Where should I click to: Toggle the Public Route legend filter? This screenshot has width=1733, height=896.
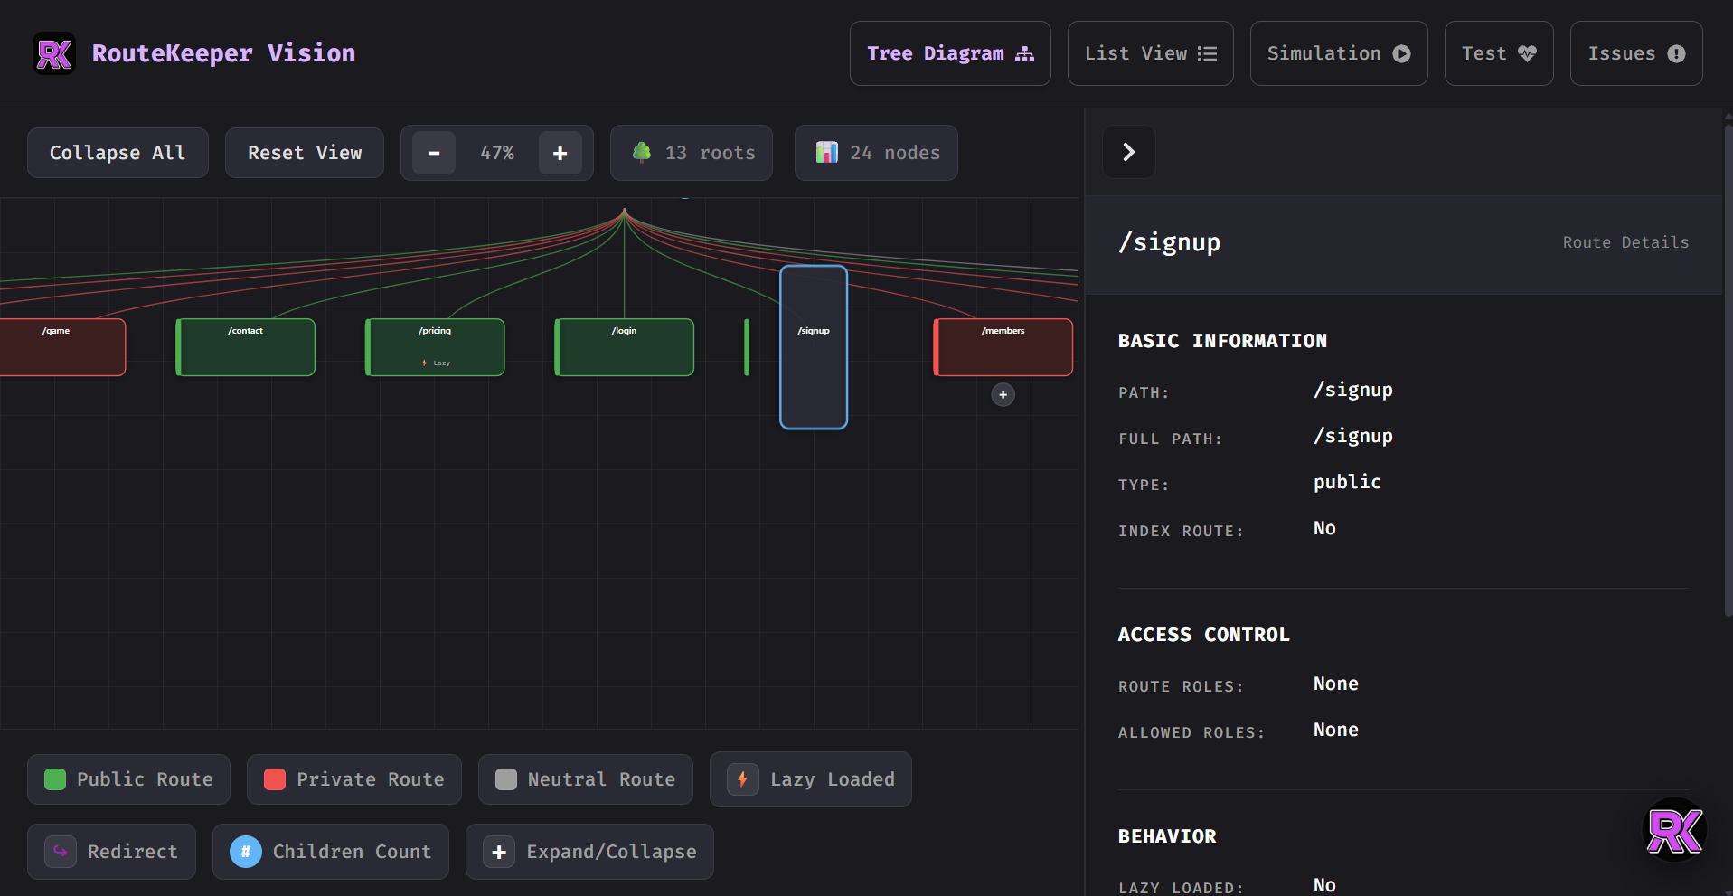127,778
